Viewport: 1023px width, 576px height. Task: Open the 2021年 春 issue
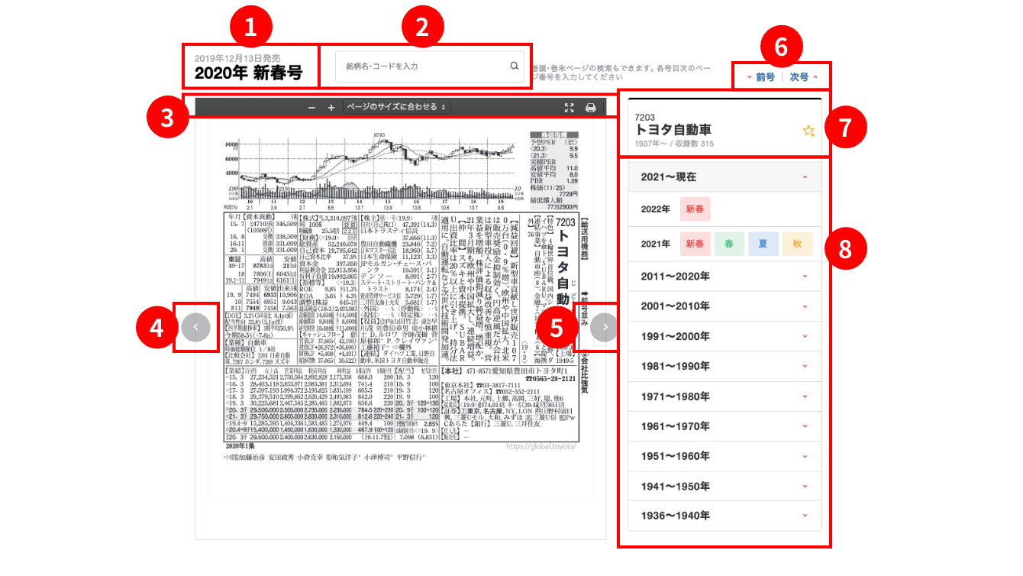tap(729, 244)
